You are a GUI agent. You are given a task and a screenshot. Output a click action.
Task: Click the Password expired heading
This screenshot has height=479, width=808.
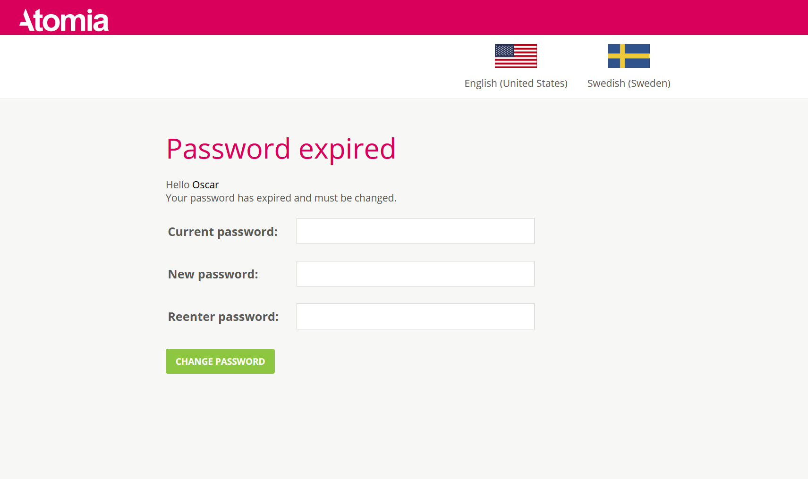281,149
